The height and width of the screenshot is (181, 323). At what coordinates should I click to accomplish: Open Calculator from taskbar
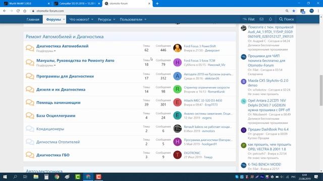click(x=46, y=176)
